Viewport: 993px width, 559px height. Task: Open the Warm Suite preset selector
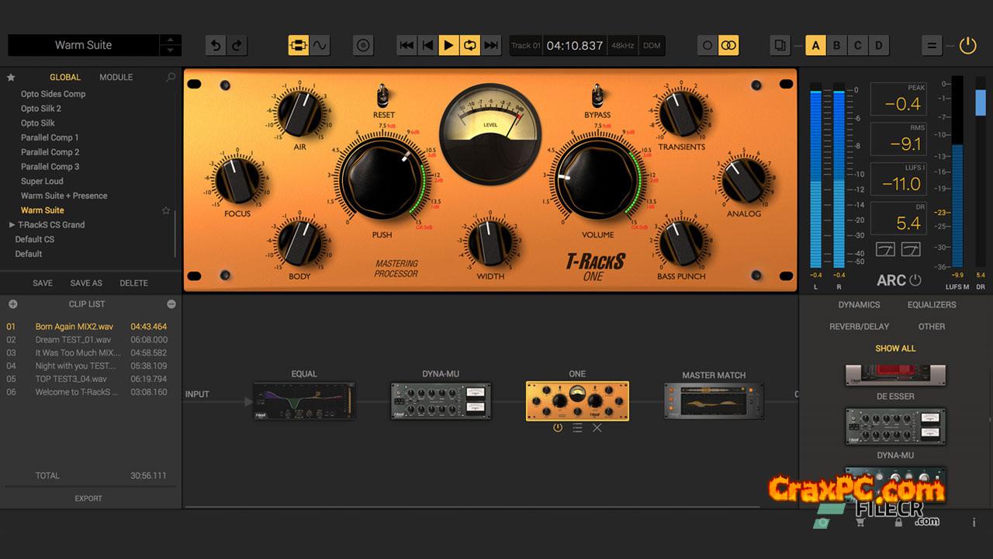pyautogui.click(x=84, y=45)
